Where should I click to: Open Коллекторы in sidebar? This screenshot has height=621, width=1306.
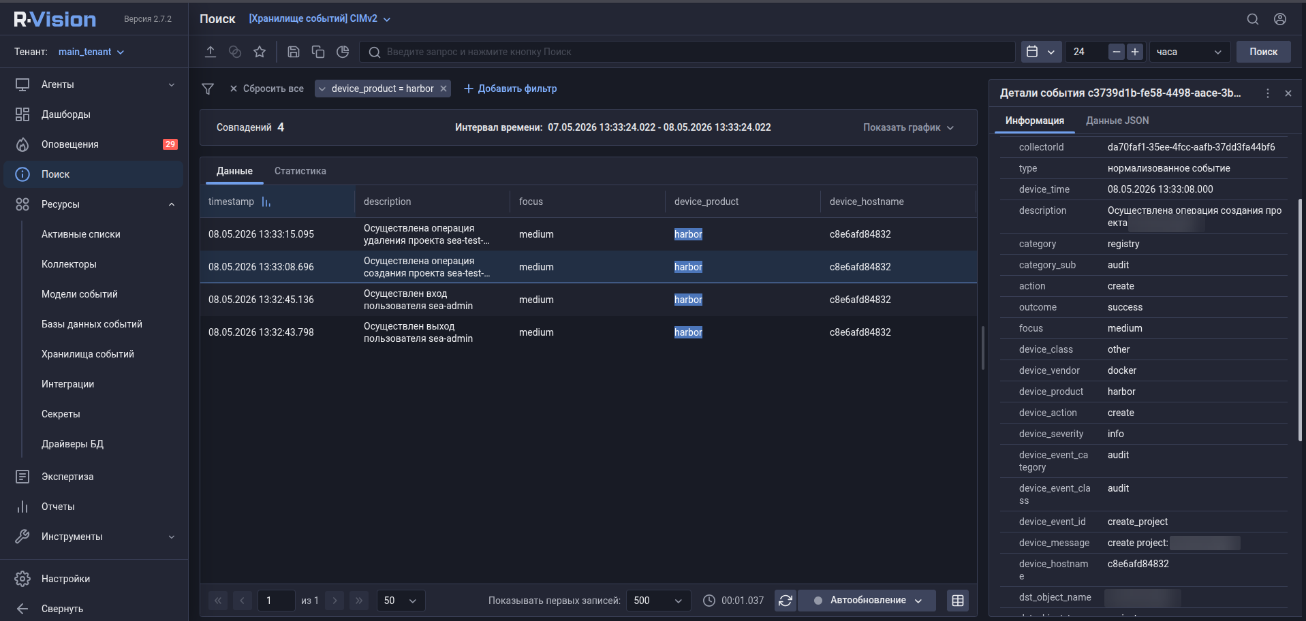69,264
